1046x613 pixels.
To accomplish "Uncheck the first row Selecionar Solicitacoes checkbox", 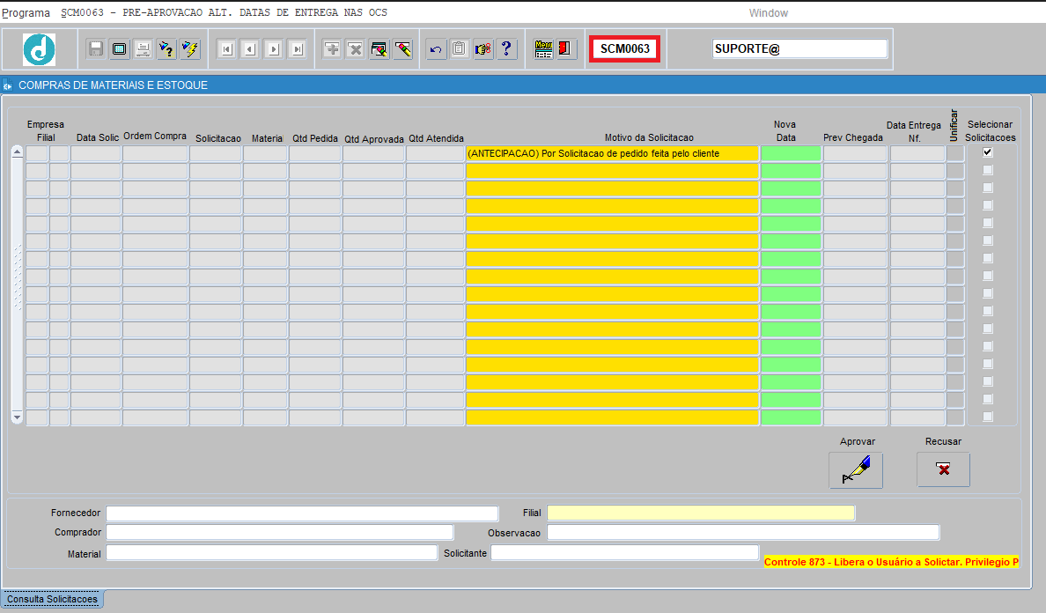I will [x=988, y=152].
